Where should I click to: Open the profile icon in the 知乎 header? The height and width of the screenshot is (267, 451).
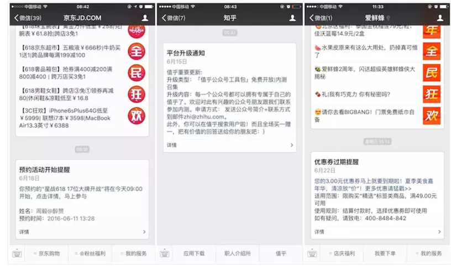(292, 18)
